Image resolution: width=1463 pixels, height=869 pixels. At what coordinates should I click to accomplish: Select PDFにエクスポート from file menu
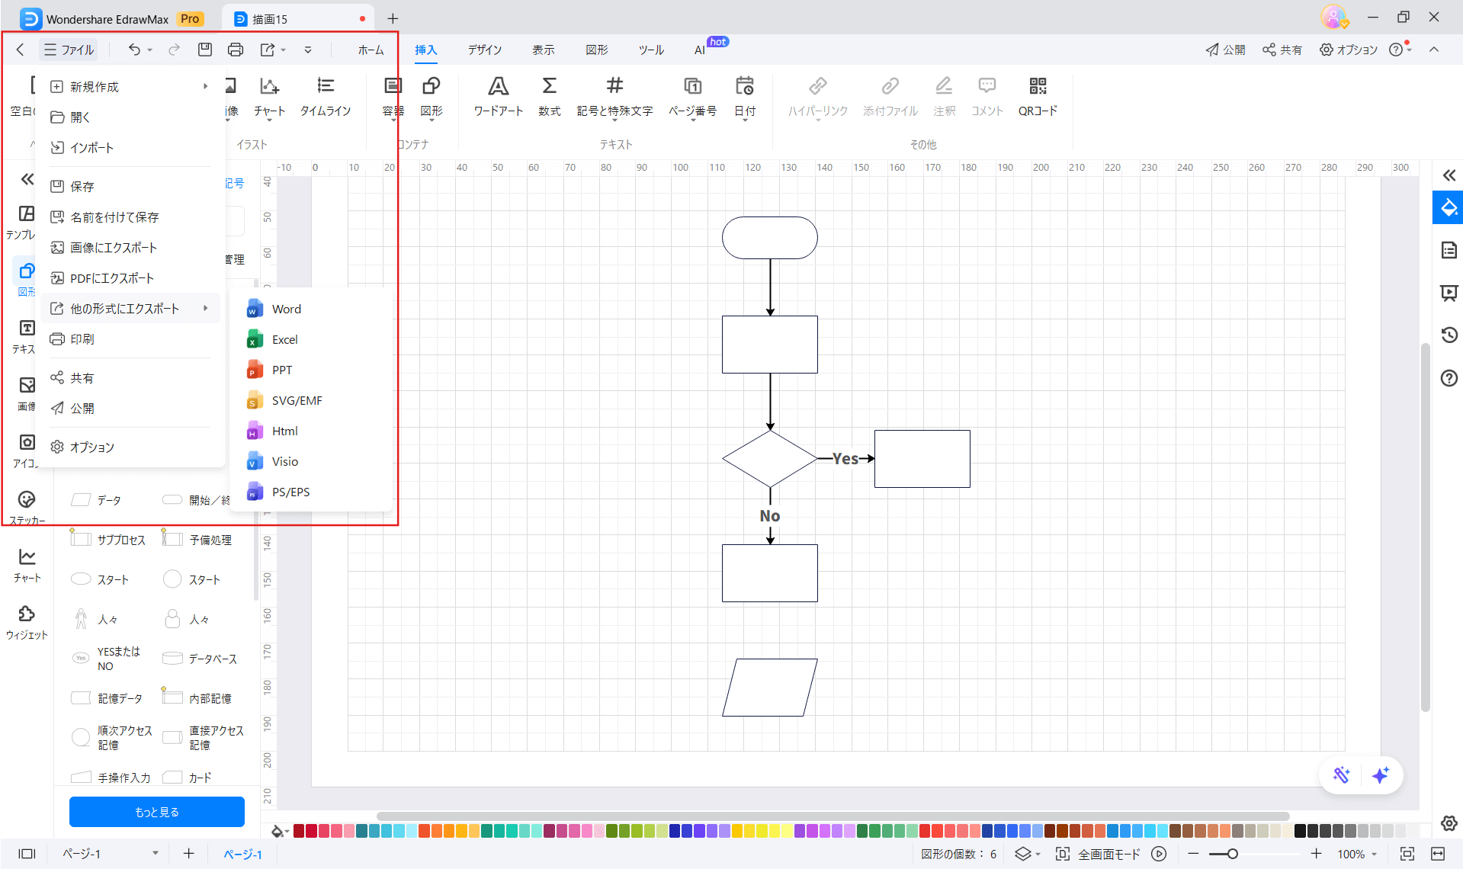(112, 278)
